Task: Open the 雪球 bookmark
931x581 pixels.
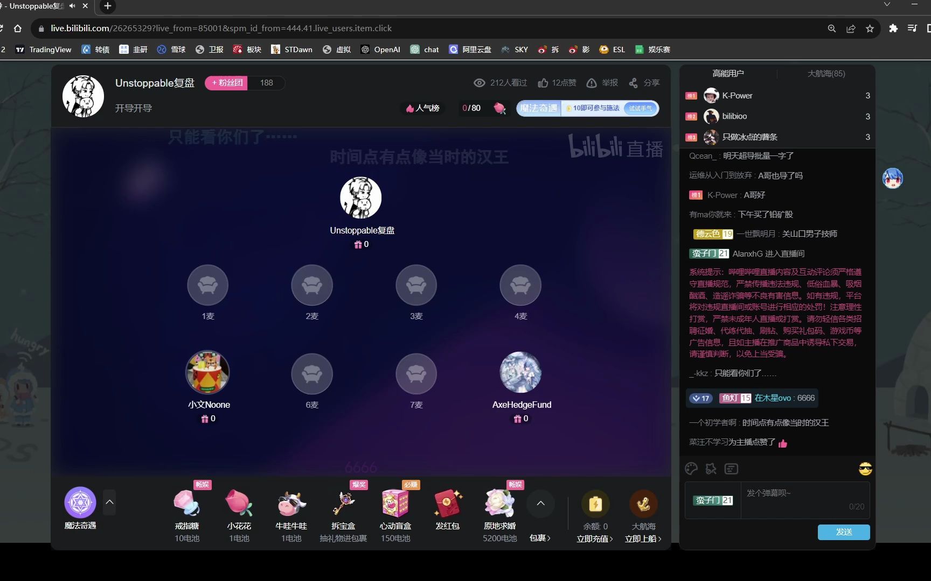Action: (171, 49)
